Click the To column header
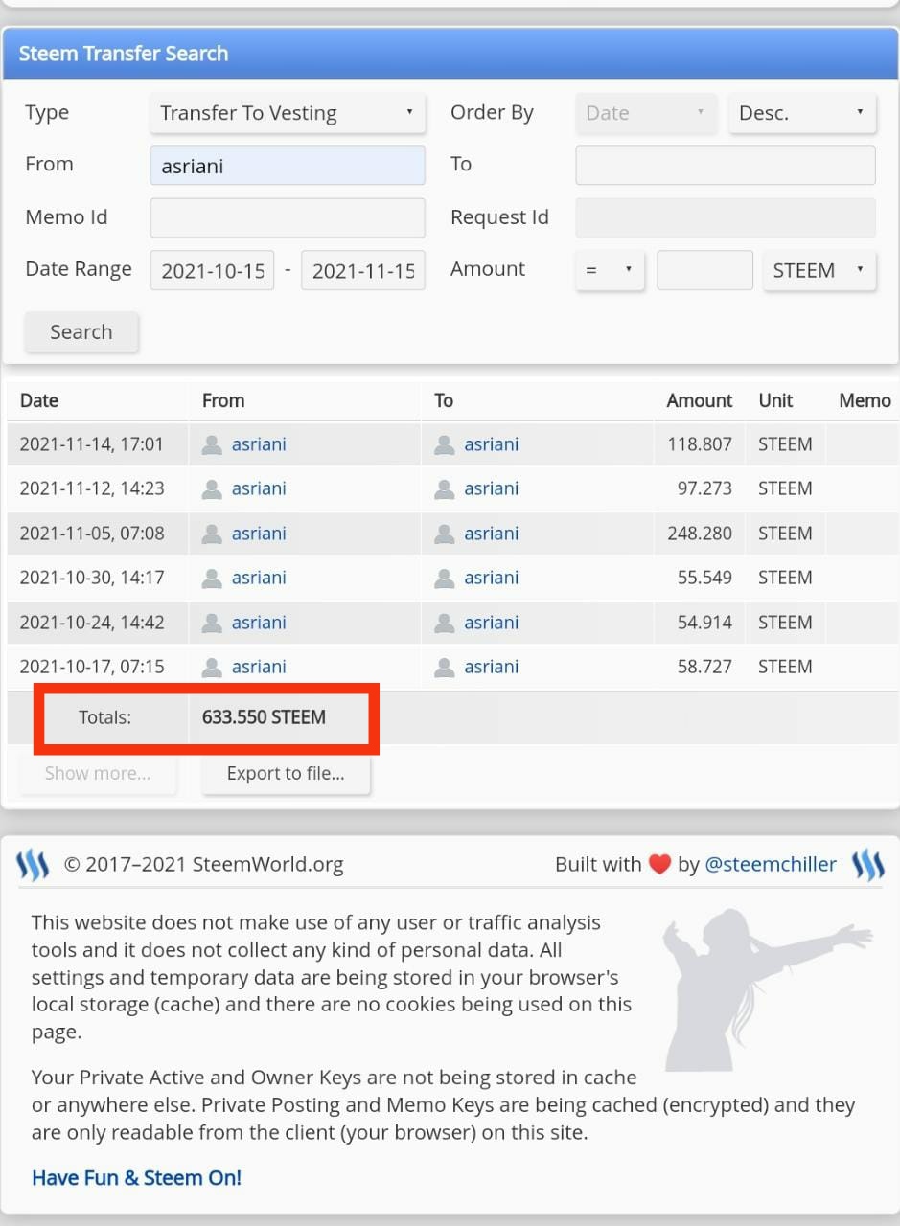 pos(444,400)
